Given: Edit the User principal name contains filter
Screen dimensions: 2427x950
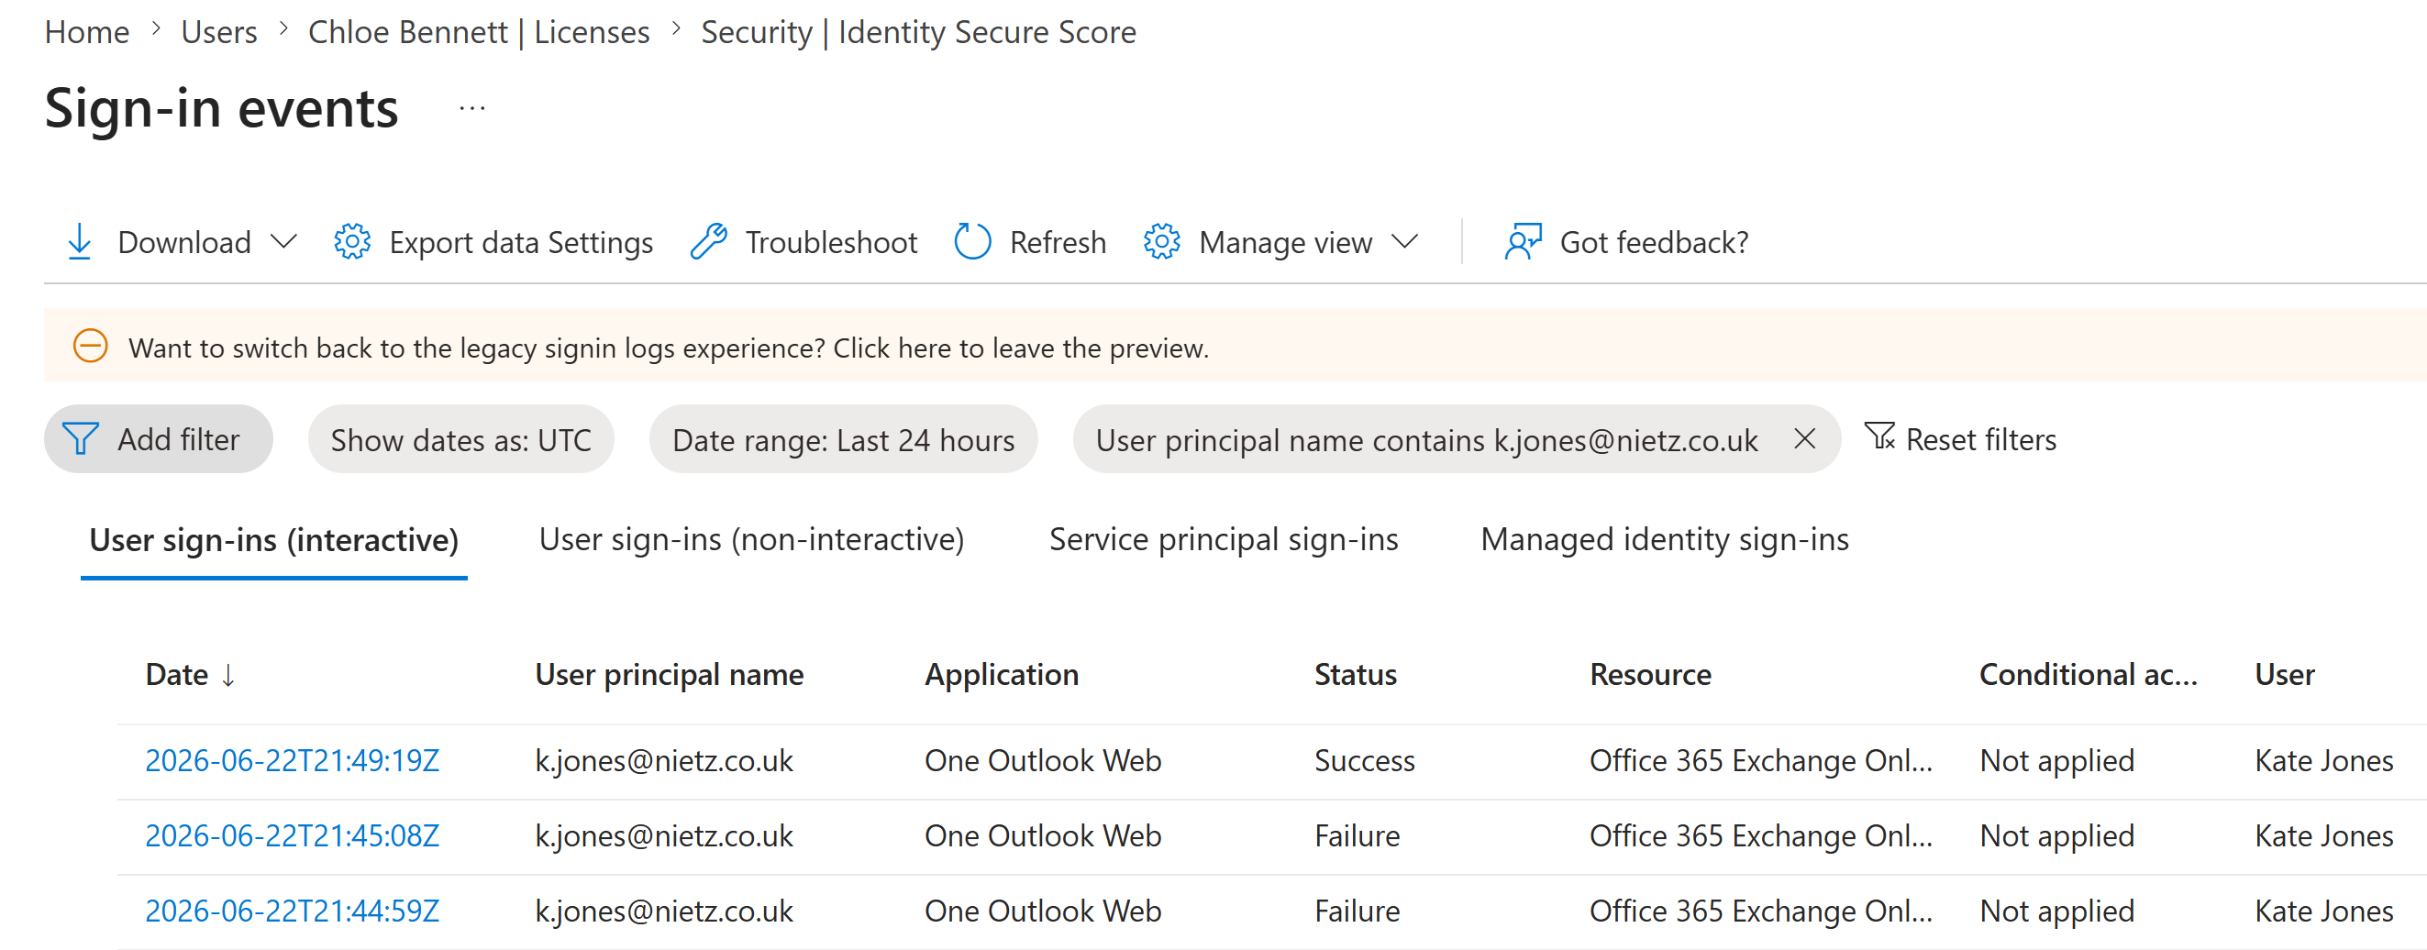Looking at the screenshot, I should point(1426,439).
